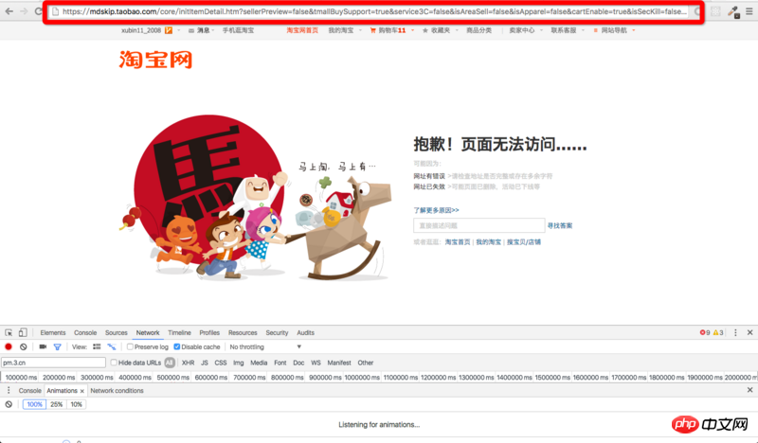Open the Sources tab

coord(116,332)
